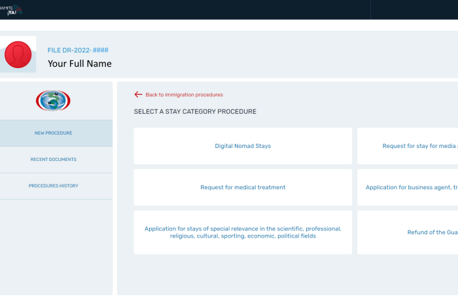The image size is (458, 305).
Task: View the Procedures History section
Action: [54, 186]
